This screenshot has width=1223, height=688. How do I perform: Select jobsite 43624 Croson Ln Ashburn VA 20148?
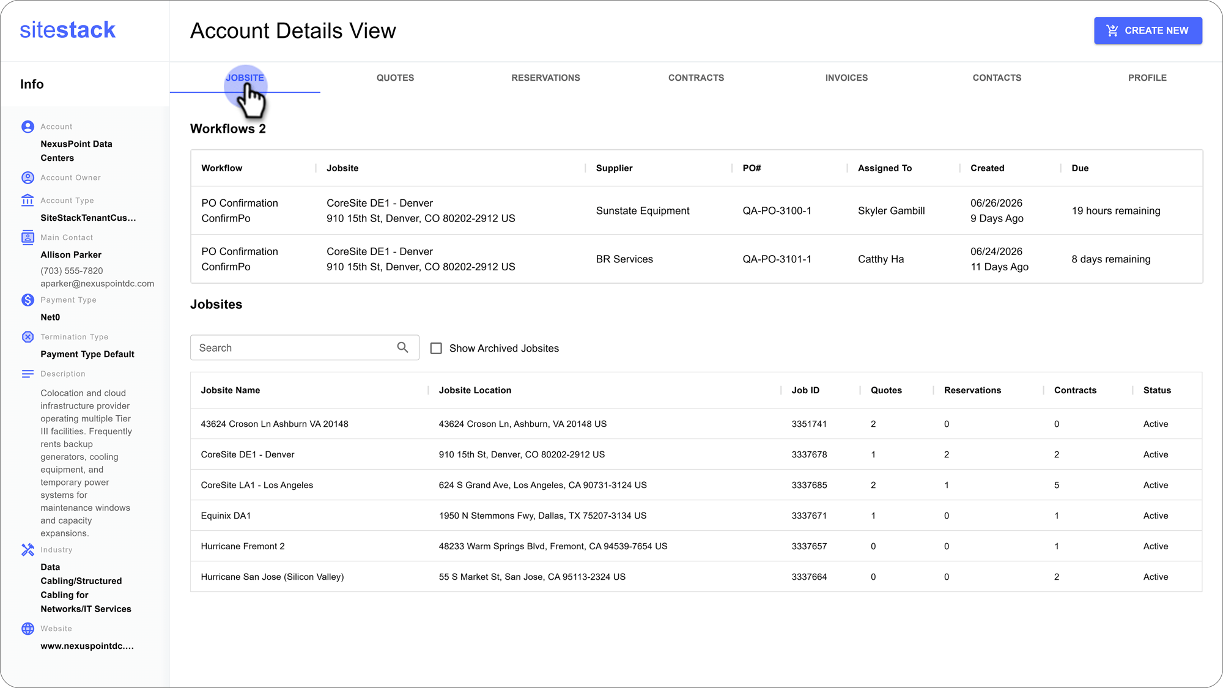[x=696, y=424]
